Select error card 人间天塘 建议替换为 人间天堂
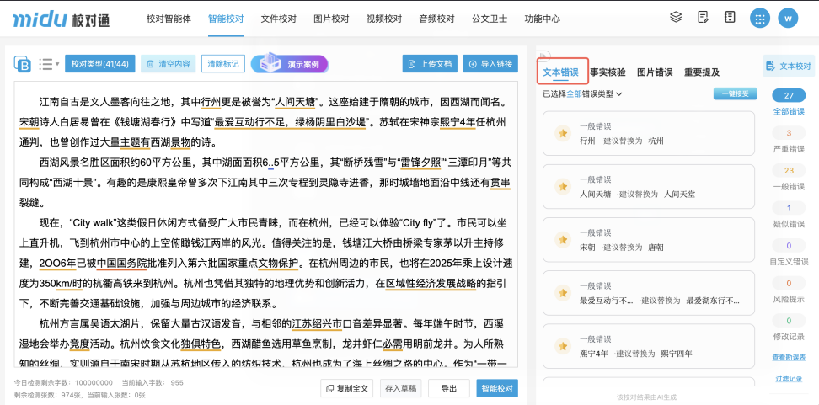Image resolution: width=819 pixels, height=405 pixels. click(650, 186)
